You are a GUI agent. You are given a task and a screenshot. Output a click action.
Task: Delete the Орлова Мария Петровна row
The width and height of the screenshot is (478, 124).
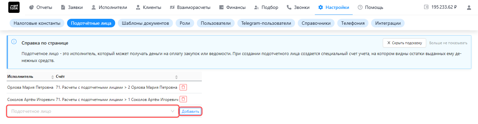tap(183, 87)
